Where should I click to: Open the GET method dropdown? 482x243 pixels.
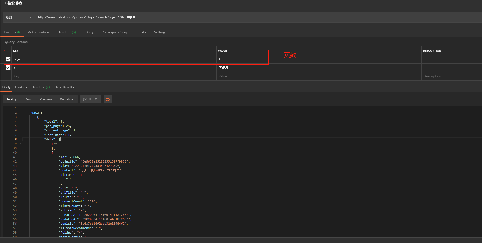coord(19,17)
